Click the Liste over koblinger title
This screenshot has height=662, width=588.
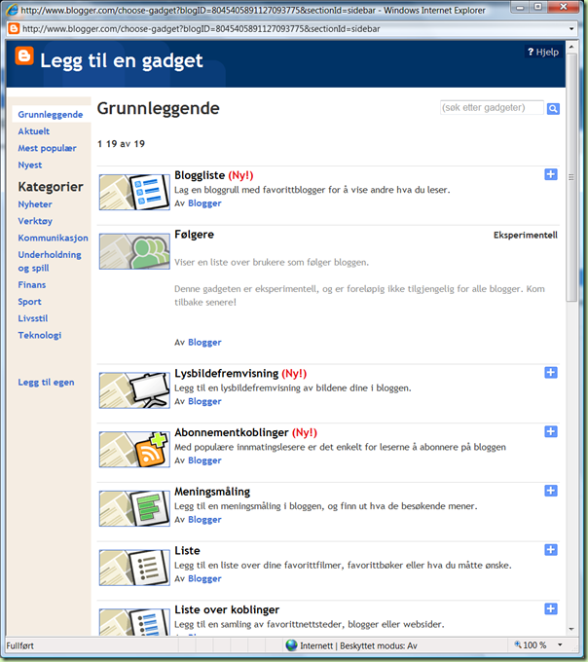tap(227, 609)
